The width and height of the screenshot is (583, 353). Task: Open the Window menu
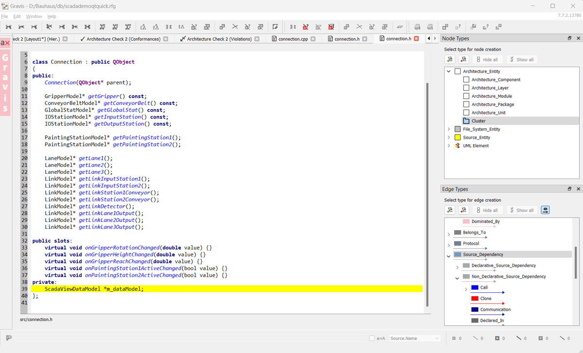click(x=34, y=17)
